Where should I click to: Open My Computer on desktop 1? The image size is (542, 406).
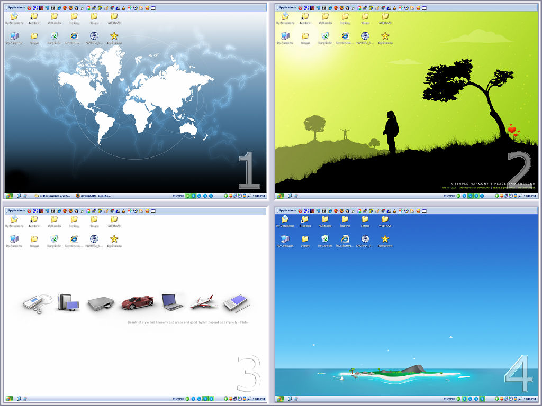[13, 36]
